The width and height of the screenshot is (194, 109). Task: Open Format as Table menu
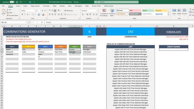112,12
